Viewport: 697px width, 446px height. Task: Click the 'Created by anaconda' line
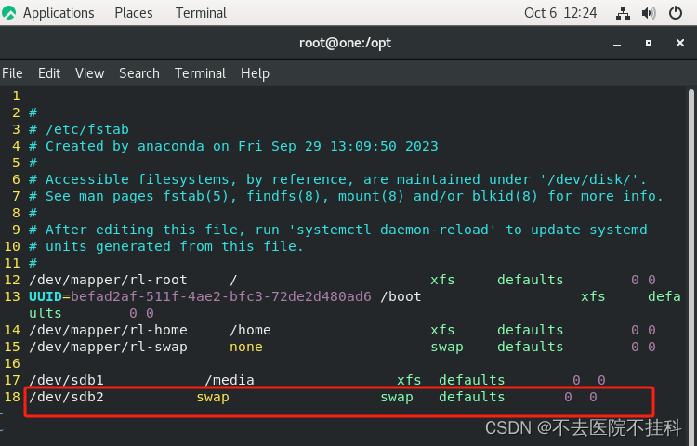click(233, 146)
